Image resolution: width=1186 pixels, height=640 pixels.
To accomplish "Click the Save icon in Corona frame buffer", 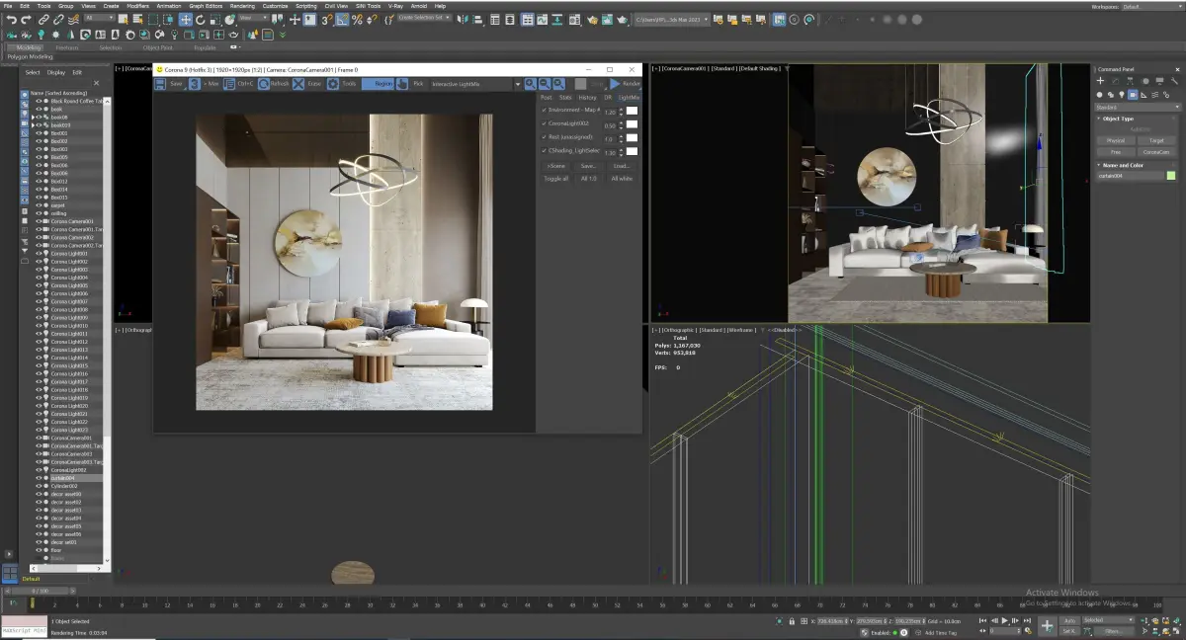I will click(x=161, y=84).
